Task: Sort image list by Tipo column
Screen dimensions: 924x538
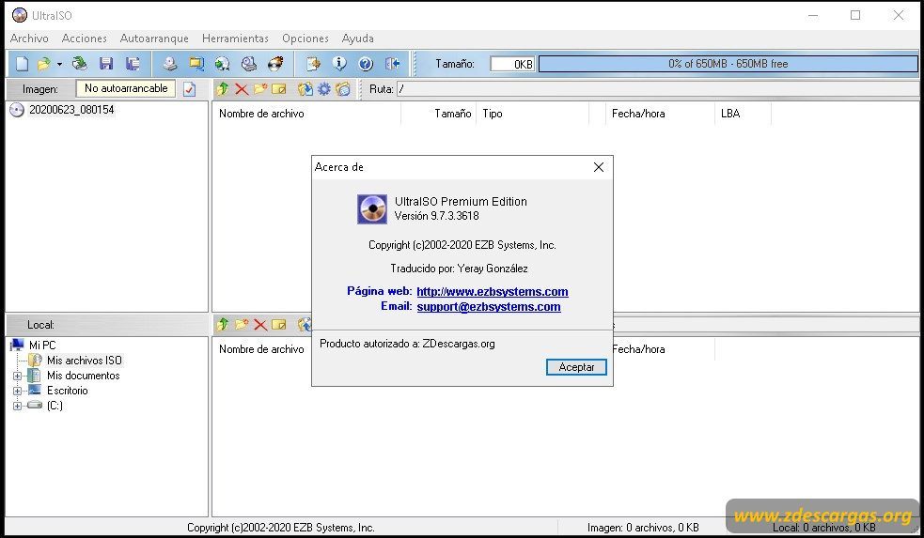Action: coord(533,114)
